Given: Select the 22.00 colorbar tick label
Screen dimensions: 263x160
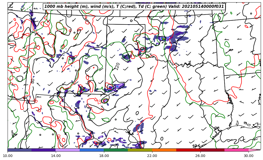Looking at the screenshot, I should coord(152,156).
